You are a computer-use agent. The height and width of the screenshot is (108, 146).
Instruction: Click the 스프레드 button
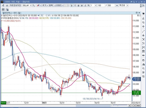click(58, 6)
